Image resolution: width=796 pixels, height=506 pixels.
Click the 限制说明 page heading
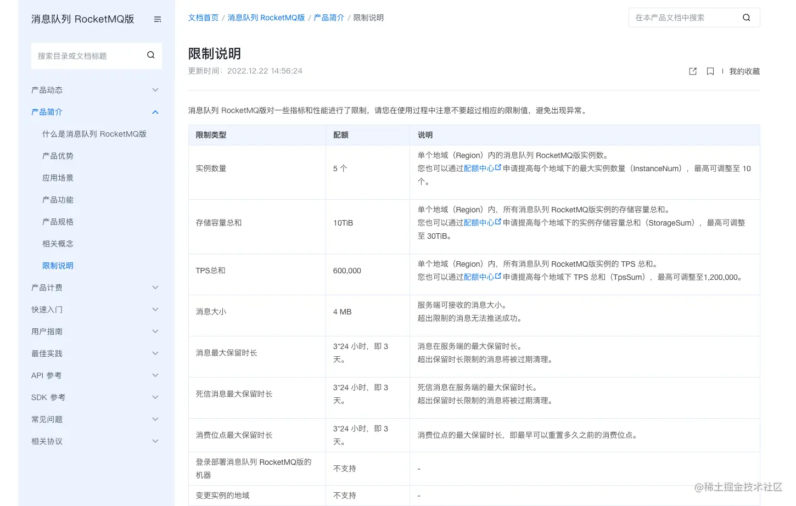click(215, 54)
